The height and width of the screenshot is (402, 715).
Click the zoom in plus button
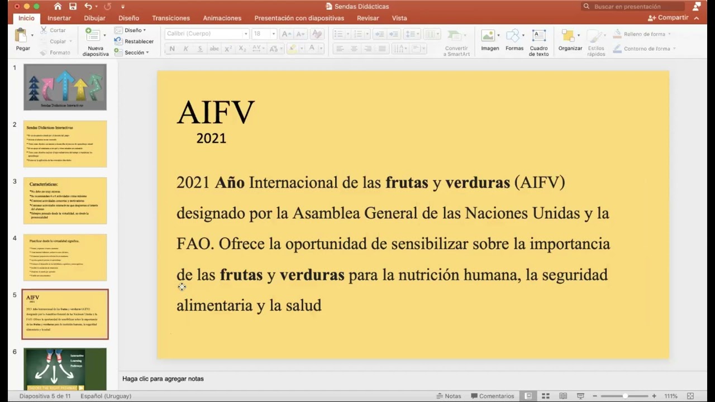(654, 396)
